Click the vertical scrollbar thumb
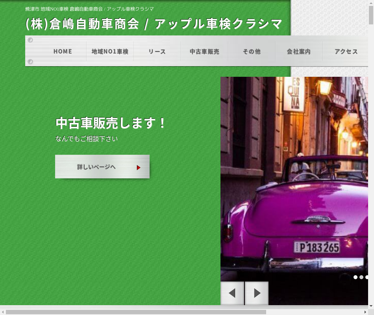Screen dimensions: 374x315 (371, 16)
